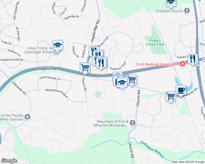Click the shopping cart marker left of coffee marker

171,96
